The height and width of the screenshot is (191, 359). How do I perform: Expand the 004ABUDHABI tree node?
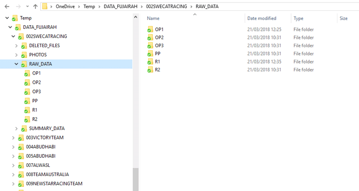point(13,147)
